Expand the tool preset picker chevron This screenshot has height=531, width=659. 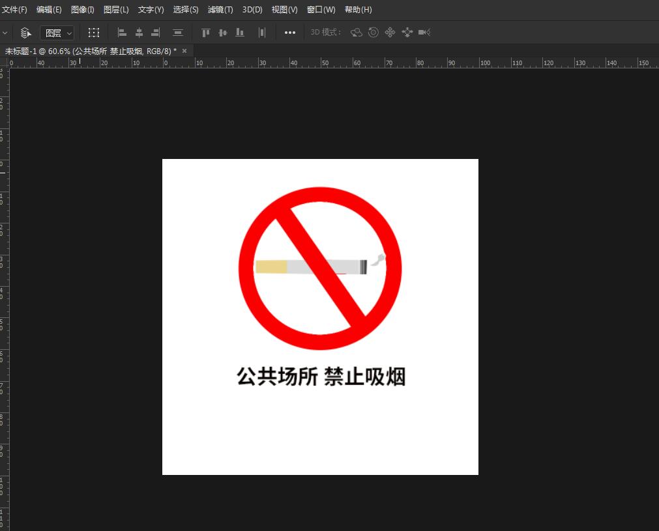pos(5,32)
